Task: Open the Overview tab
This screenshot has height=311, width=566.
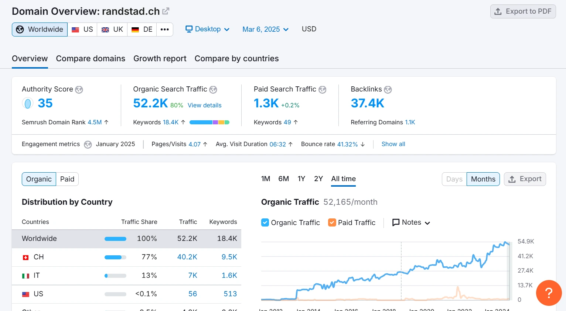Action: tap(30, 59)
